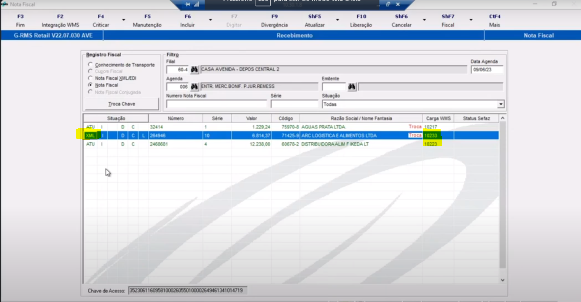The height and width of the screenshot is (302, 581).
Task: Click the connection signal strength icon
Action: click(196, 4)
